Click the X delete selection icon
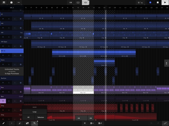Viewport: 169px width, 126px height. pyautogui.click(x=85, y=123)
